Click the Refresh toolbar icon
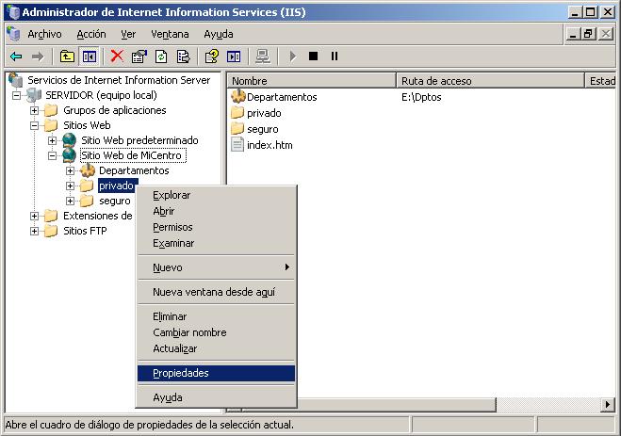This screenshot has width=621, height=436. [x=161, y=57]
